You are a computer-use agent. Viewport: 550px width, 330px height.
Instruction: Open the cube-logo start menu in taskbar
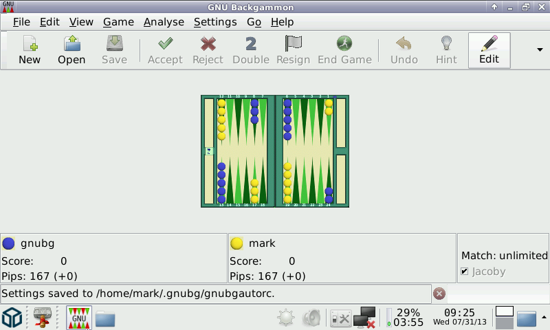12,318
